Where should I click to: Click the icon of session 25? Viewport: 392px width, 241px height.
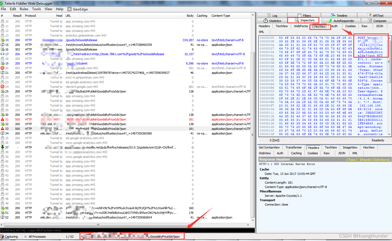[2, 91]
